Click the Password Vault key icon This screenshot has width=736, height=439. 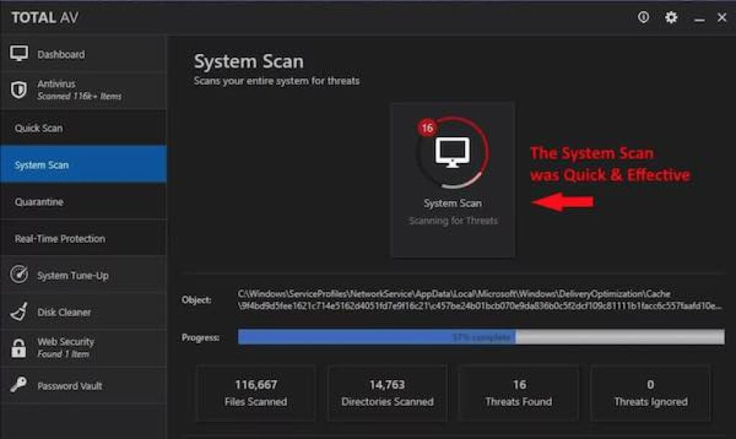click(19, 385)
